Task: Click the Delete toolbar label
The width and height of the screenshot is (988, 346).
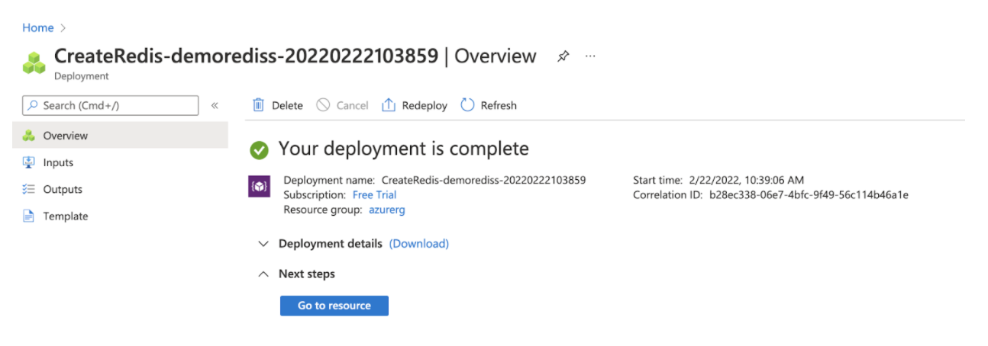Action: (x=287, y=106)
